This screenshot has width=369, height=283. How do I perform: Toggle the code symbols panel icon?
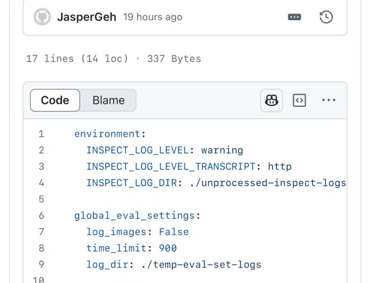pos(300,101)
